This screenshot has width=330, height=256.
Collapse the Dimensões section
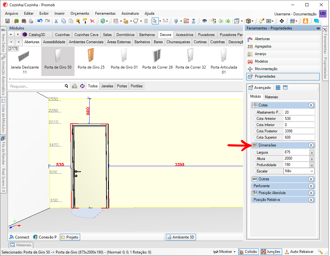click(311, 145)
